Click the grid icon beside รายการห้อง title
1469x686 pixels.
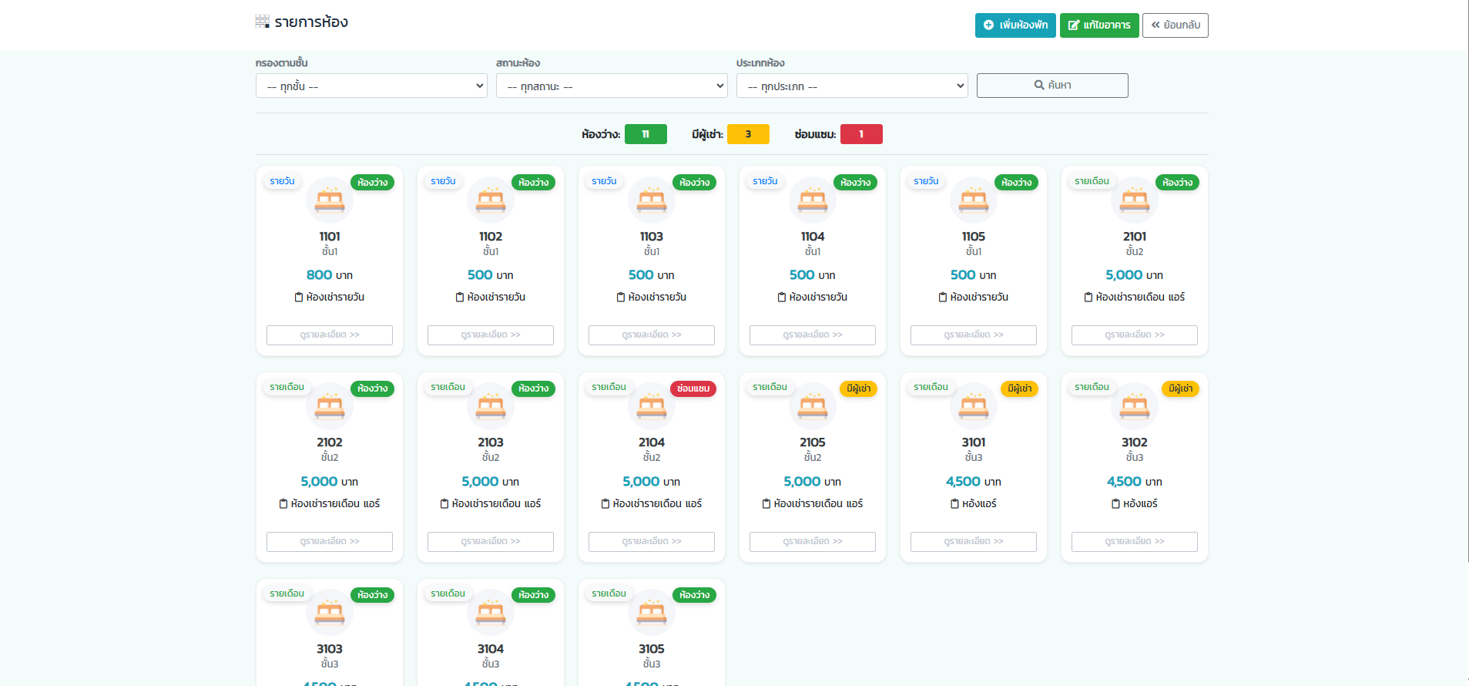tap(263, 22)
